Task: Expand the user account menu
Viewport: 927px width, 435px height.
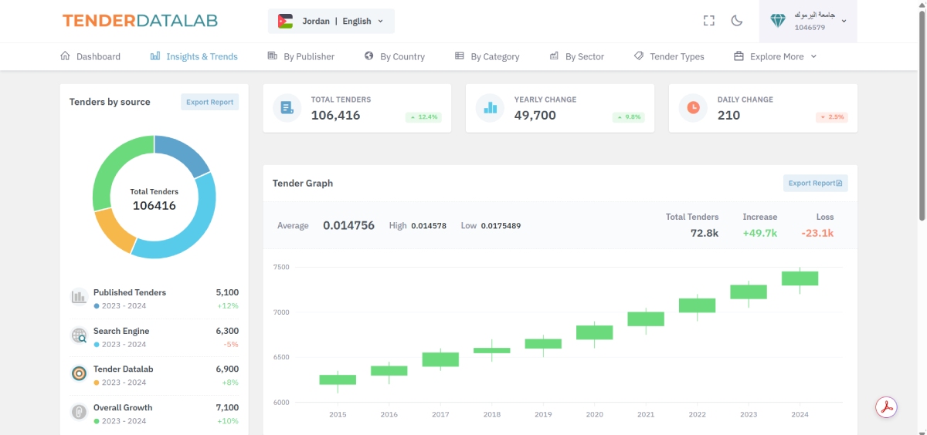Action: (x=808, y=21)
